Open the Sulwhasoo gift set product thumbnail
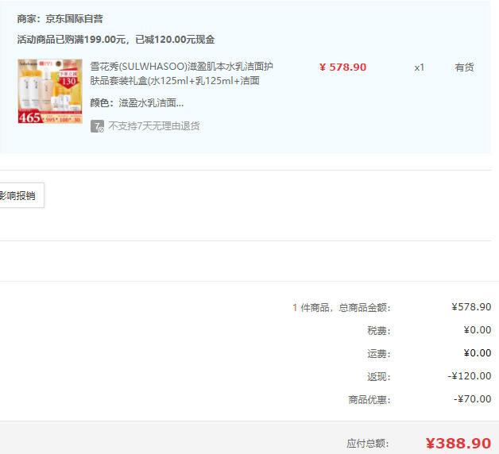 50,91
